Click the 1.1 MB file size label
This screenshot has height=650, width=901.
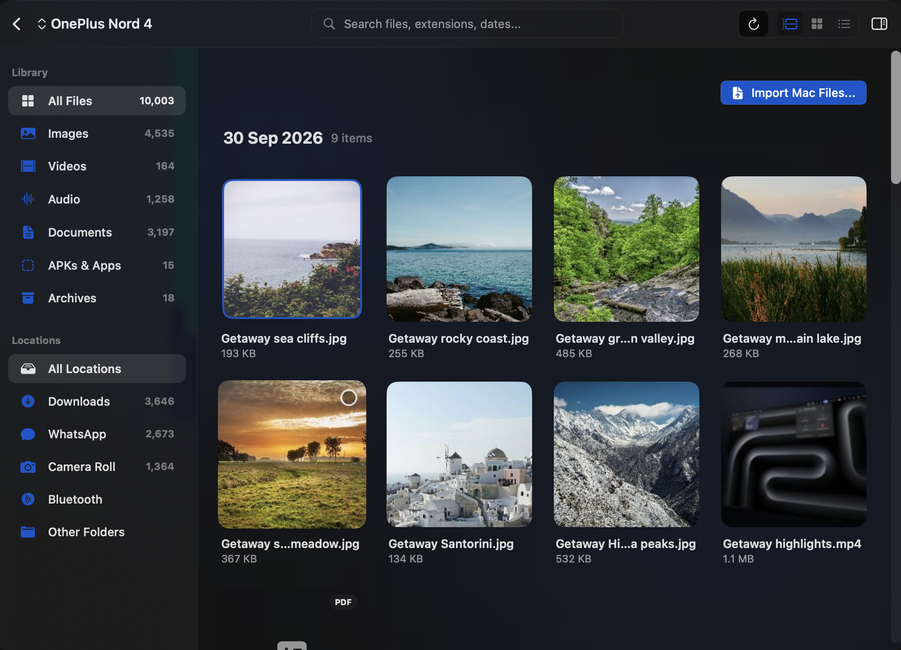click(x=738, y=559)
